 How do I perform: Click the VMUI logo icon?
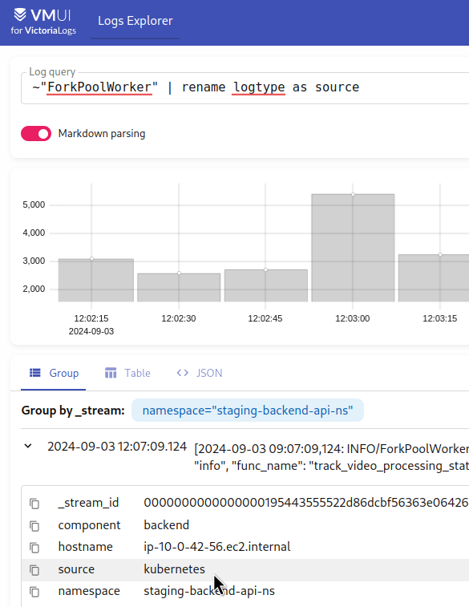pyautogui.click(x=20, y=14)
